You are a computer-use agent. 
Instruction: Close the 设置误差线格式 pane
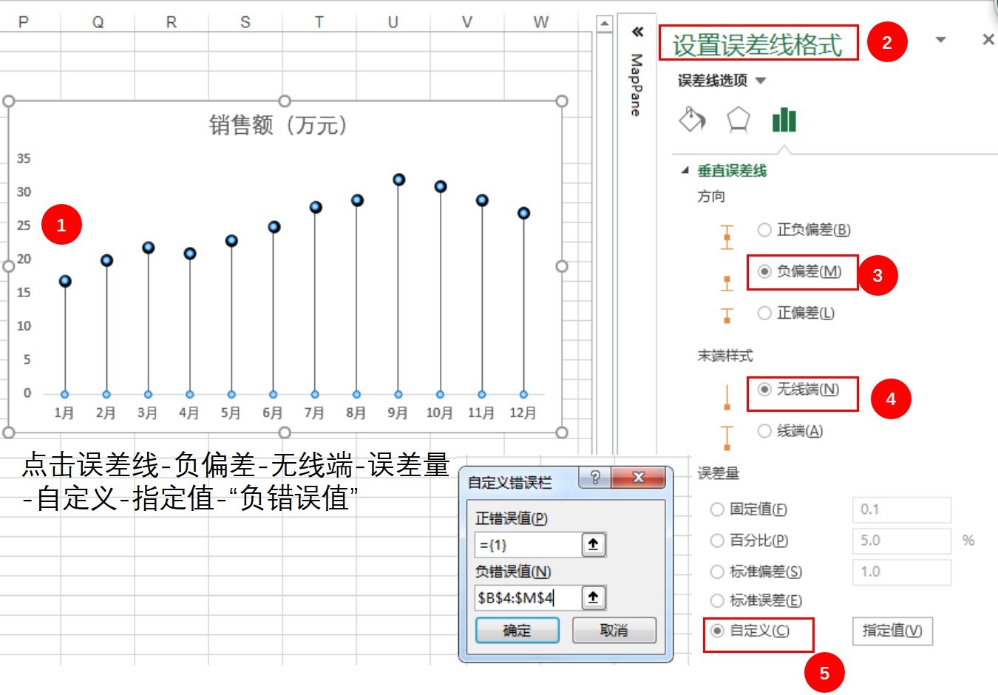click(988, 39)
